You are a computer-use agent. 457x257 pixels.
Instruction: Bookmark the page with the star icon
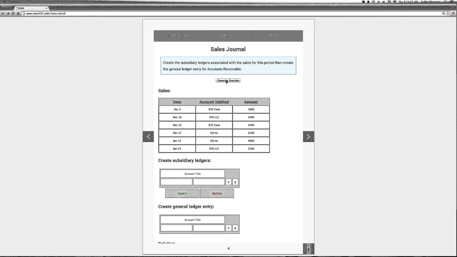tap(448, 13)
